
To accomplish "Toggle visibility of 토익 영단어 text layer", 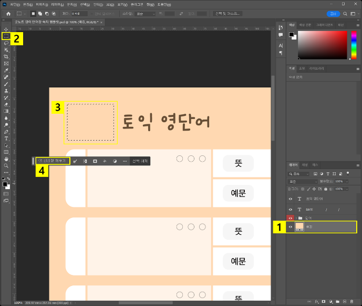I will click(291, 199).
